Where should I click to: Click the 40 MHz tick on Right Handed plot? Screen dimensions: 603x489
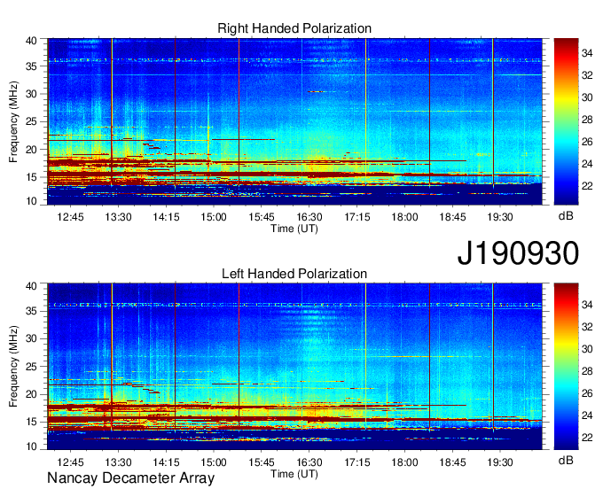[32, 41]
